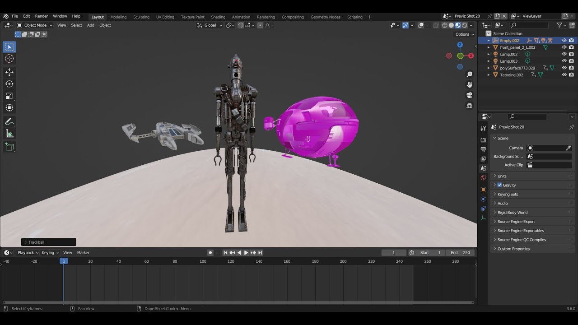Toggle auto keying record button
The image size is (578, 325).
pos(210,253)
